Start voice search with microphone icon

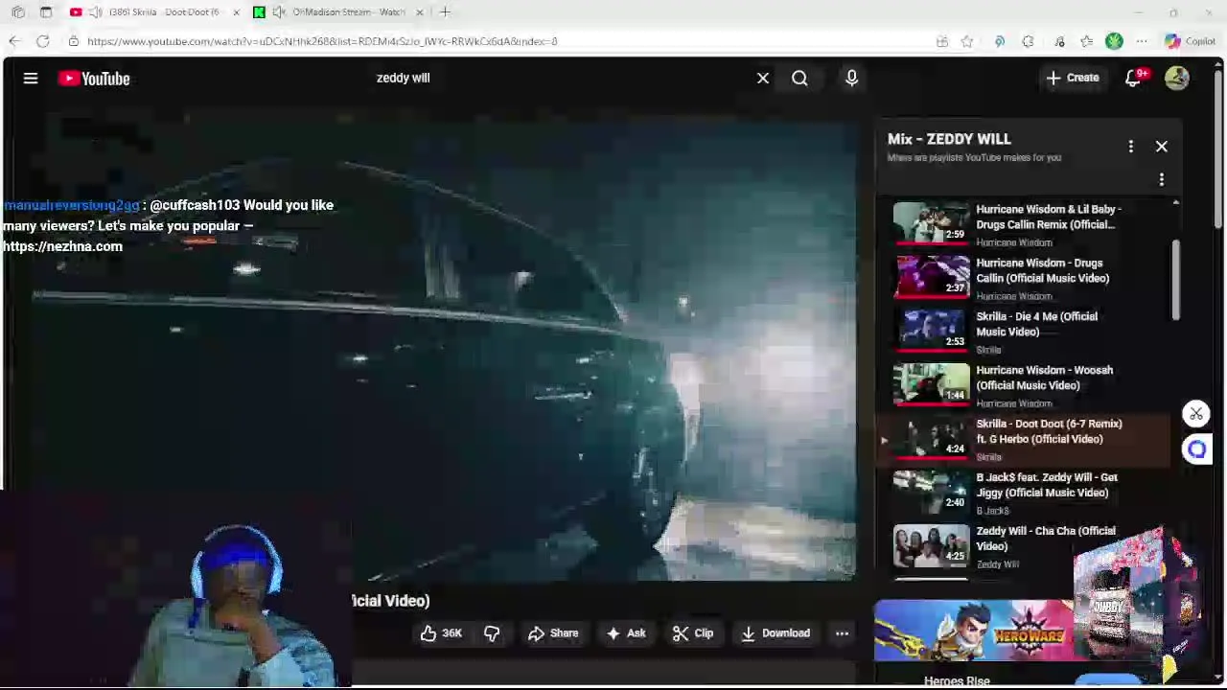[851, 79]
